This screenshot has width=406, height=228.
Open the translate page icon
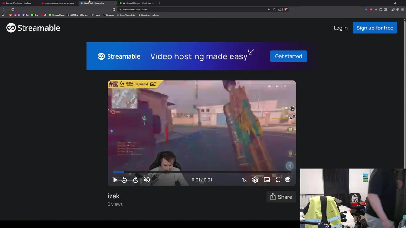pyautogui.click(x=269, y=9)
